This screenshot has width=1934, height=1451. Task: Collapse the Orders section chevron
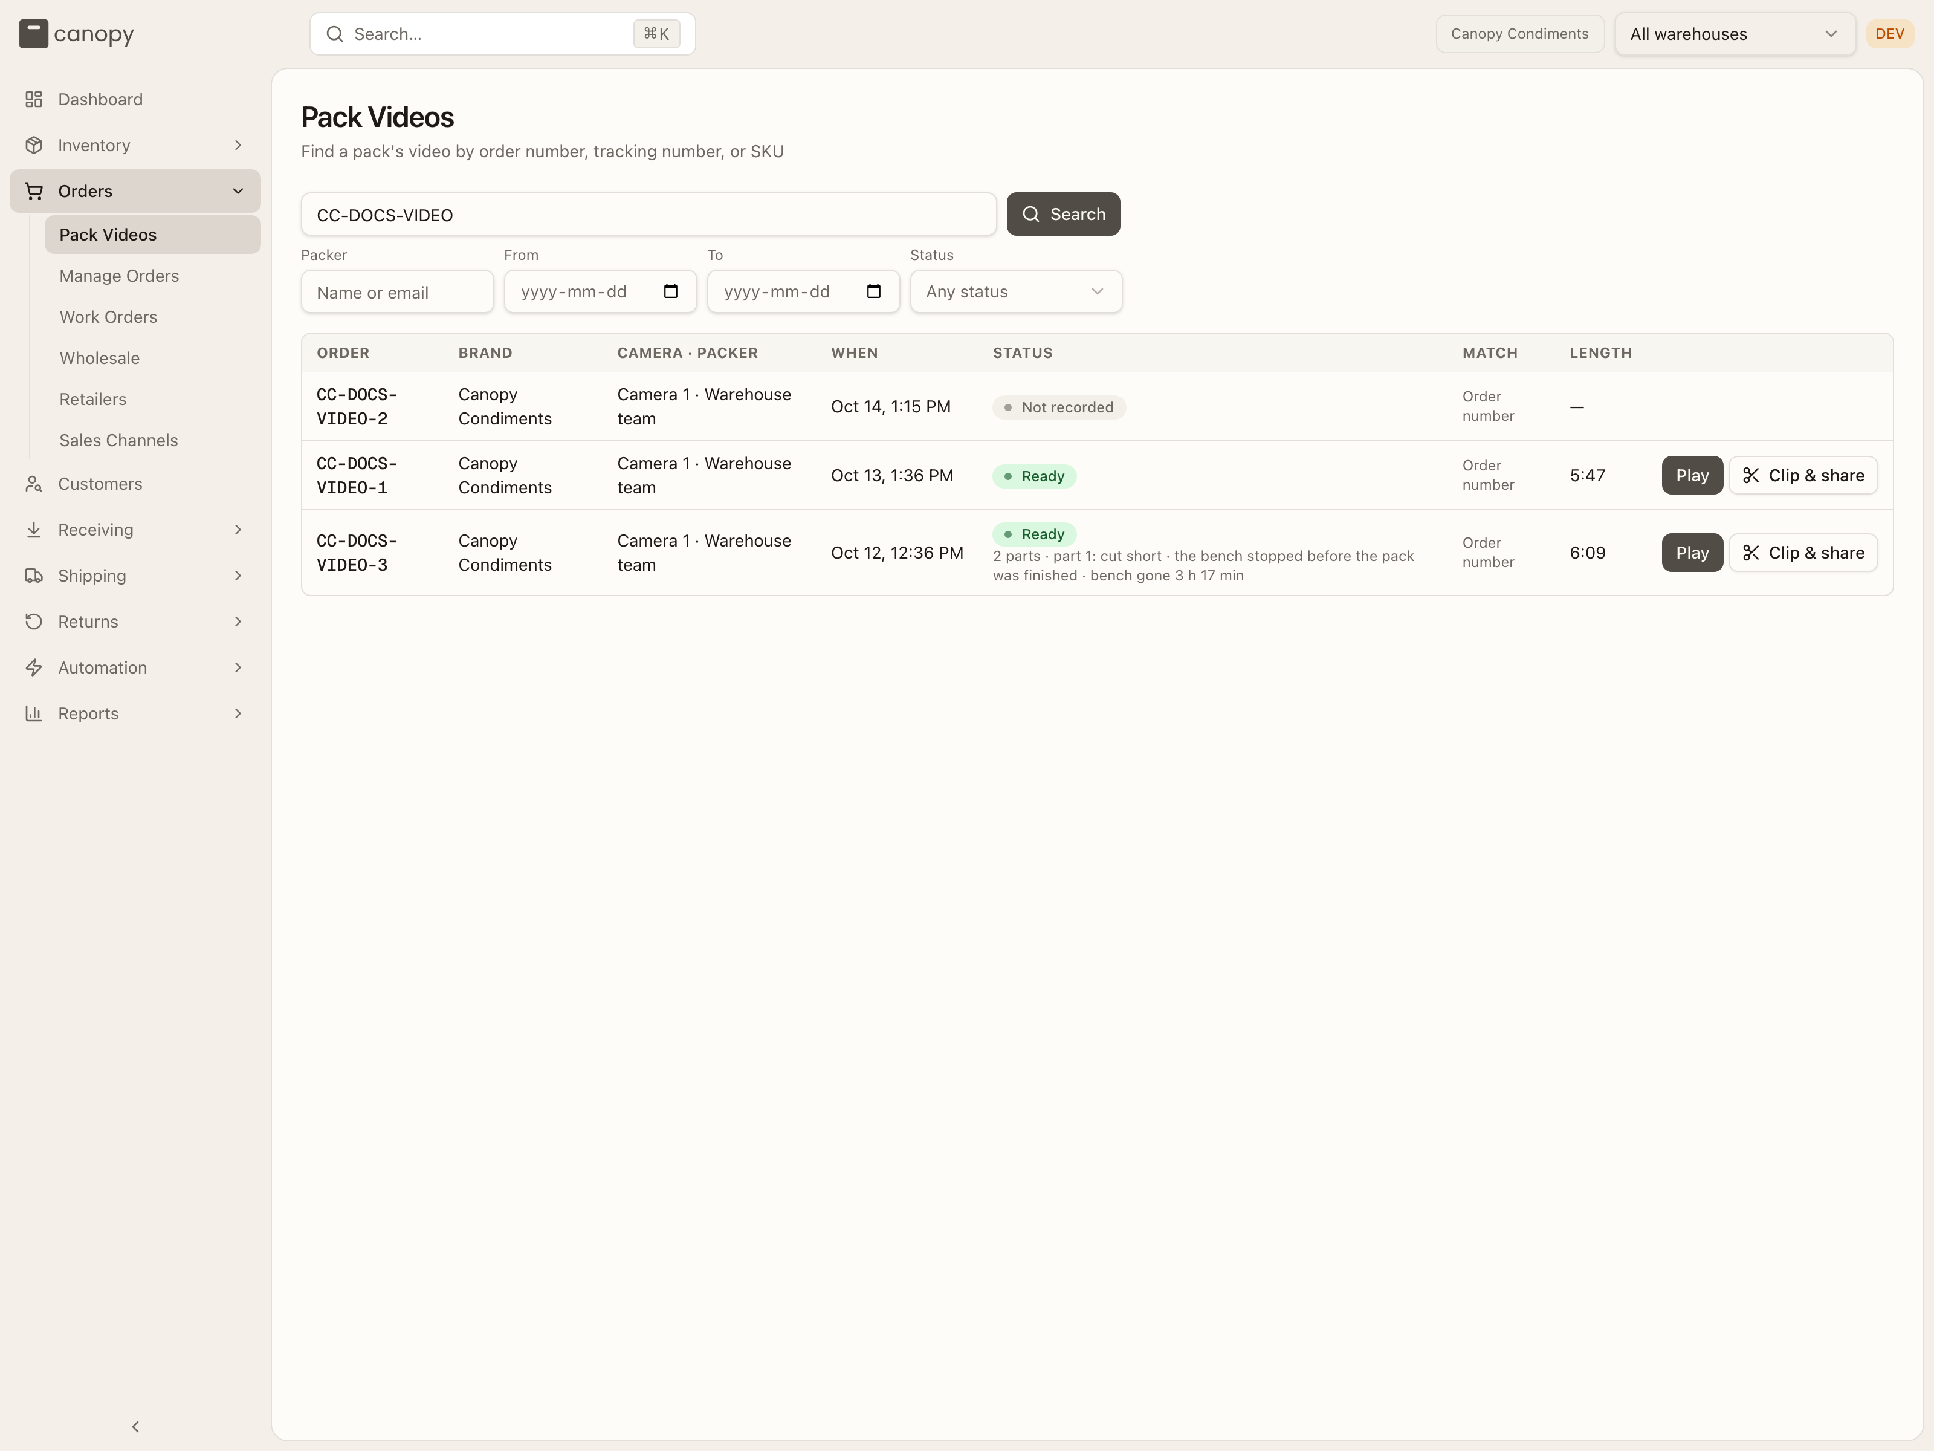[238, 192]
